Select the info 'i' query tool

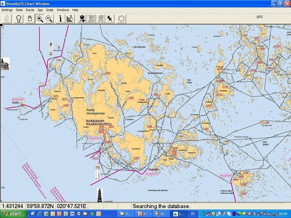pos(60,19)
